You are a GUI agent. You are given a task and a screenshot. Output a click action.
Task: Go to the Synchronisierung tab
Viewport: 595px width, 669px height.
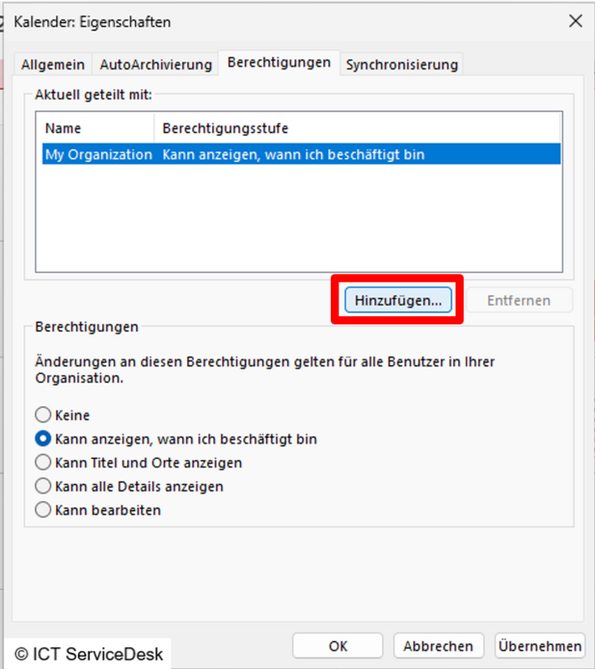[402, 64]
